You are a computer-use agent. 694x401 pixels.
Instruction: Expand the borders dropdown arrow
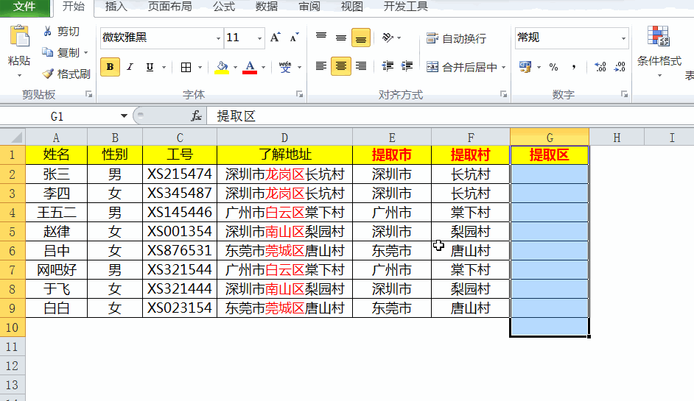200,67
